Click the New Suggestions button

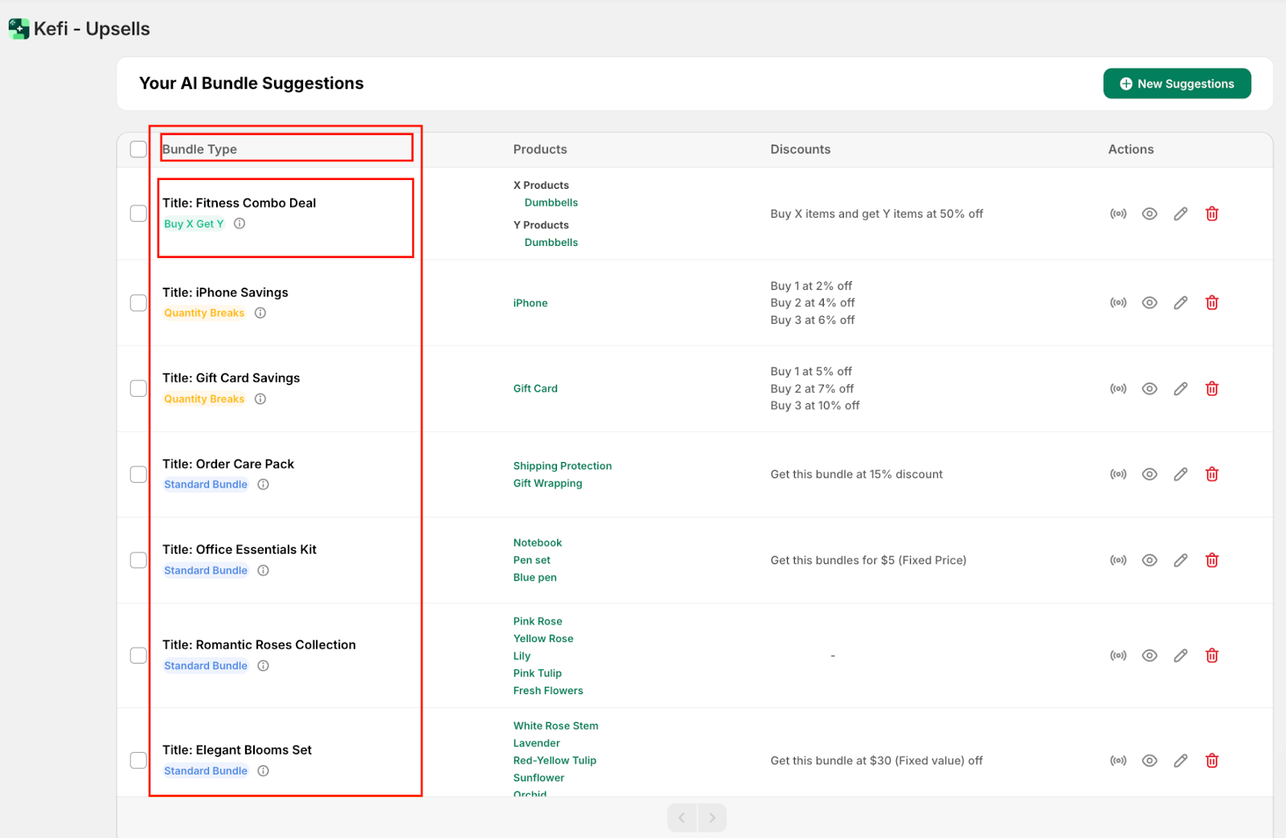[1176, 84]
